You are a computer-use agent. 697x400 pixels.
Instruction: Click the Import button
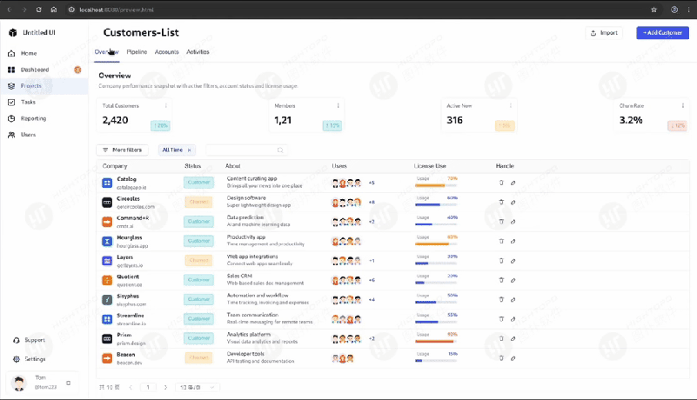604,33
